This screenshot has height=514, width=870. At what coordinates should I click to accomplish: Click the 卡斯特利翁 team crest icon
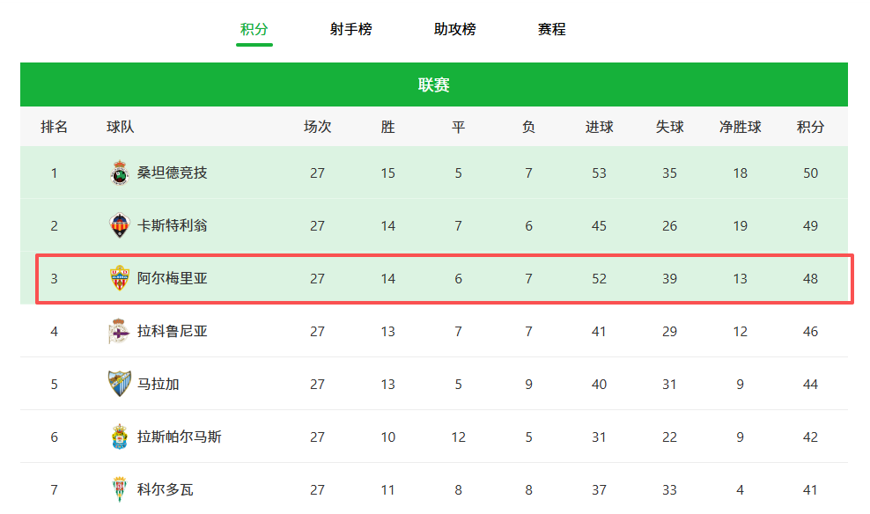[119, 226]
